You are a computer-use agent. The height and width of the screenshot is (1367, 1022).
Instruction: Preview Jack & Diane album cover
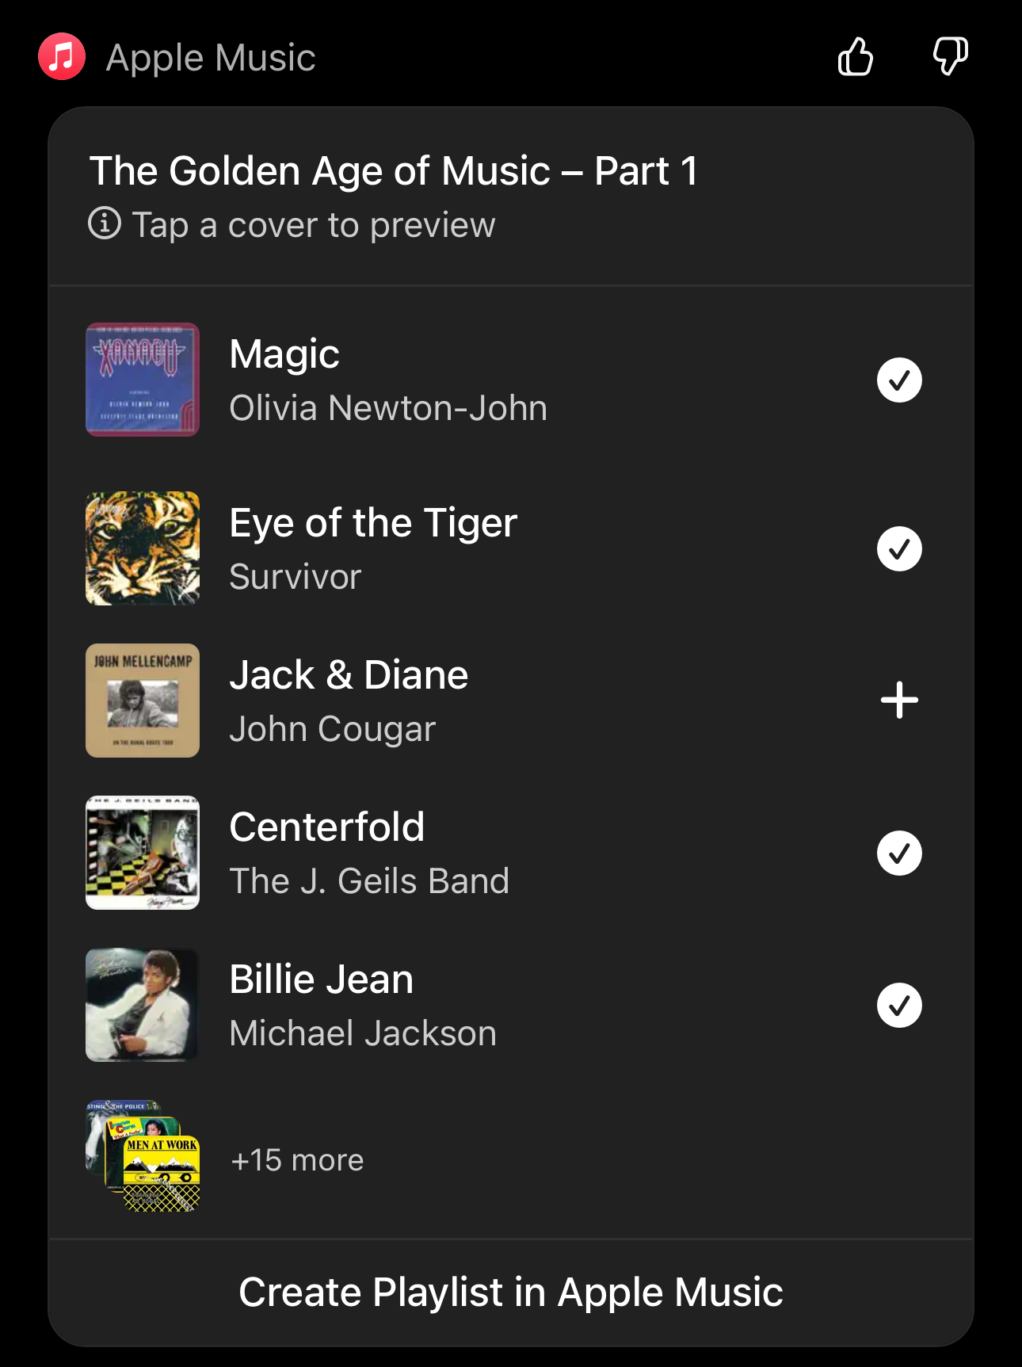[x=143, y=701]
